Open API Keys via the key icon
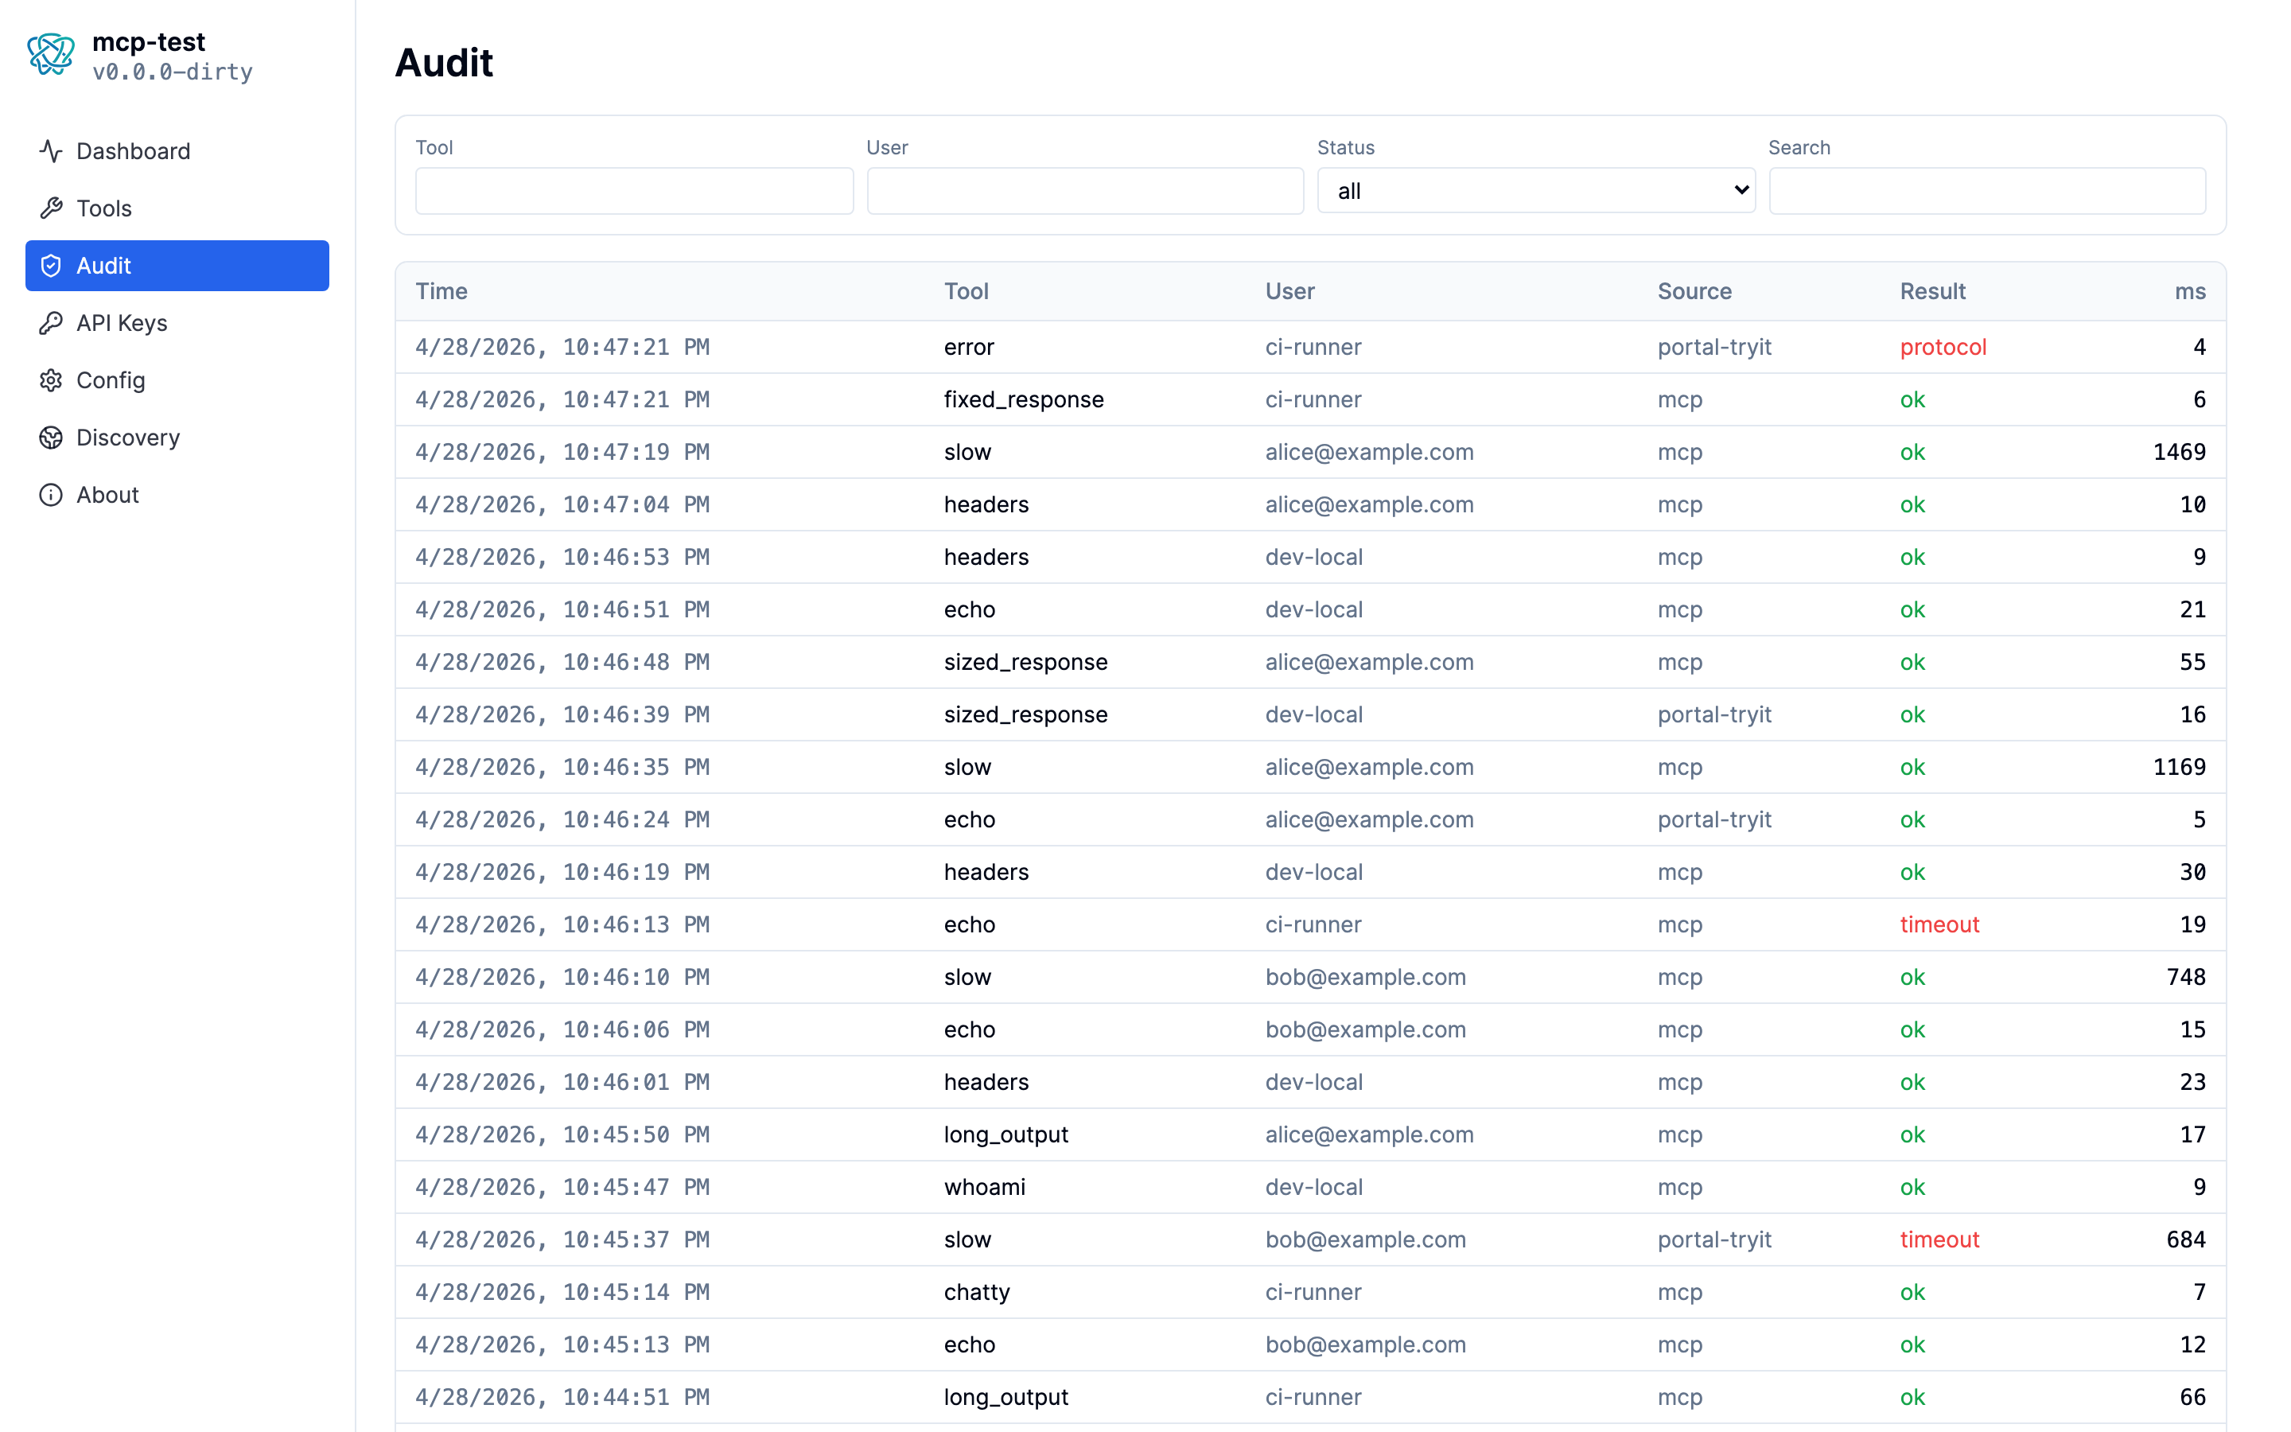 coord(51,323)
